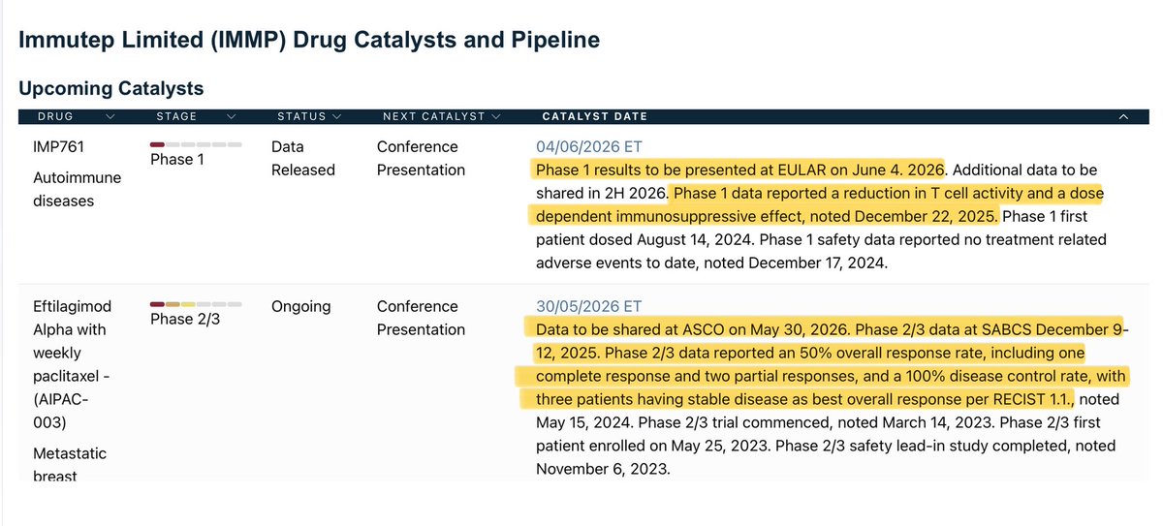Open the 30/05/2026 ET catalyst date
The width and height of the screenshot is (1163, 526).
[x=591, y=307]
